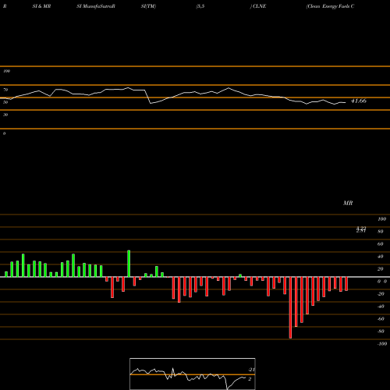The height and width of the screenshot is (390, 390).
Task: Click the MR axis label 80
Action: [x=381, y=232]
